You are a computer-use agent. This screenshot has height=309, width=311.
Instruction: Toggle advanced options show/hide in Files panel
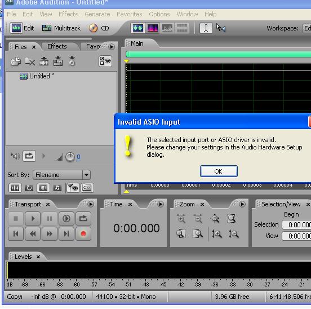105,61
